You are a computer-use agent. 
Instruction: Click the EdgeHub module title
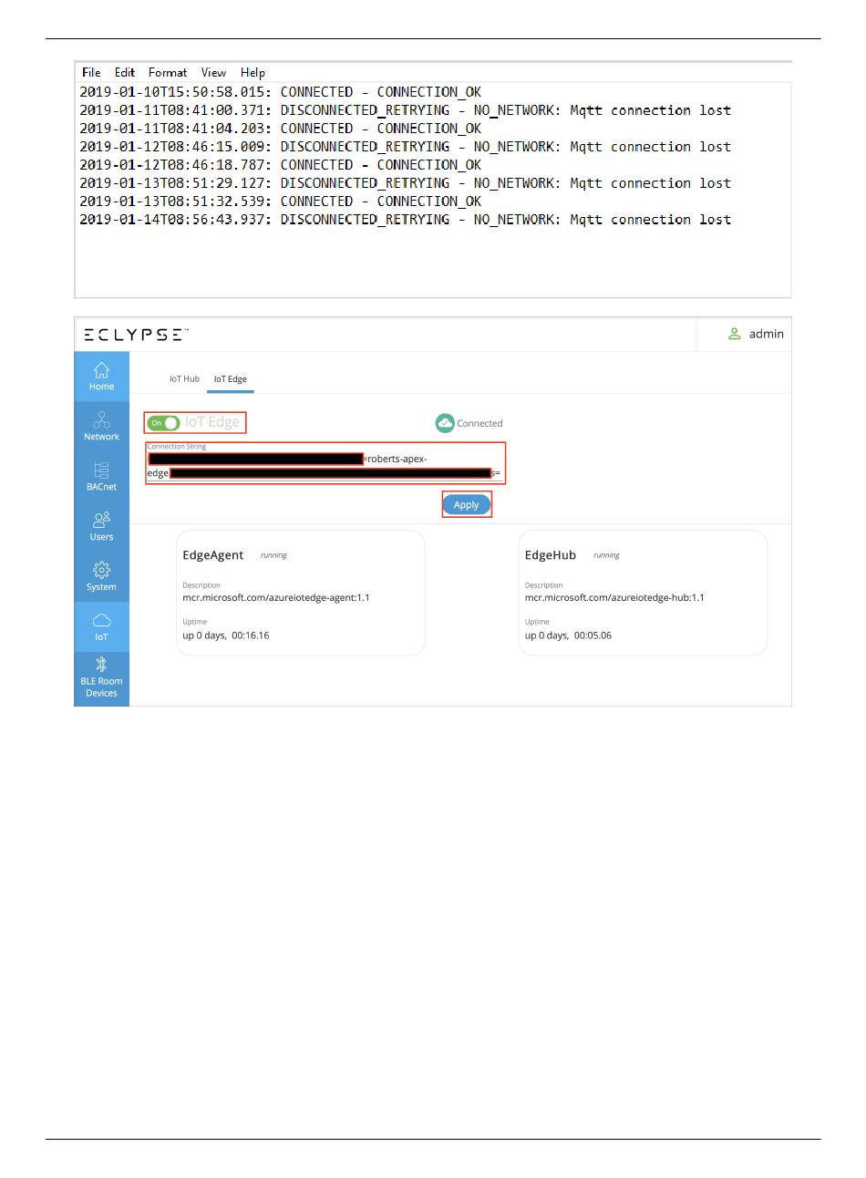[551, 555]
